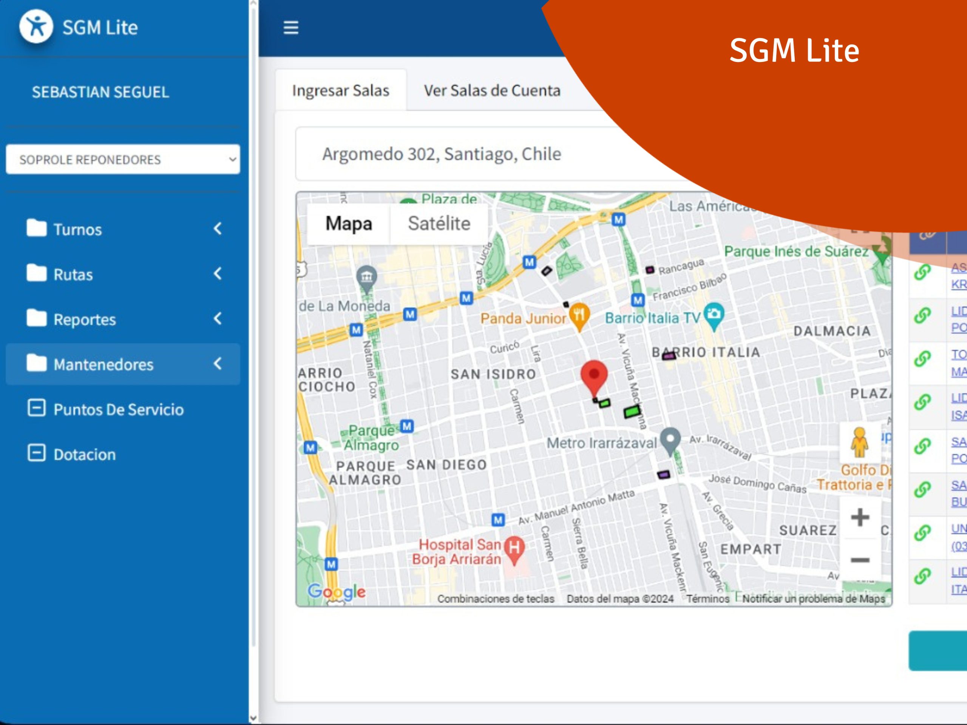Click the SGM Lite round logo icon
The image size is (967, 725).
pos(36,27)
